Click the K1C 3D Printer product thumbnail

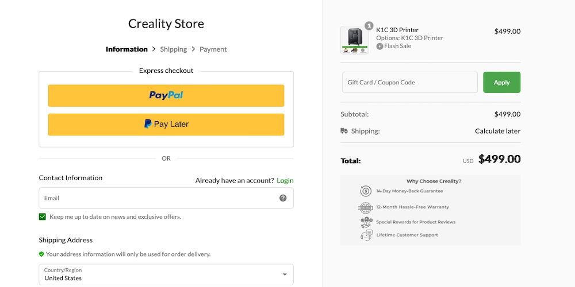click(355, 40)
